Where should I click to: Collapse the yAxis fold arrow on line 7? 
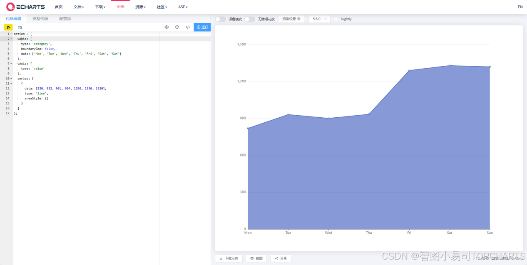pyautogui.click(x=11, y=64)
